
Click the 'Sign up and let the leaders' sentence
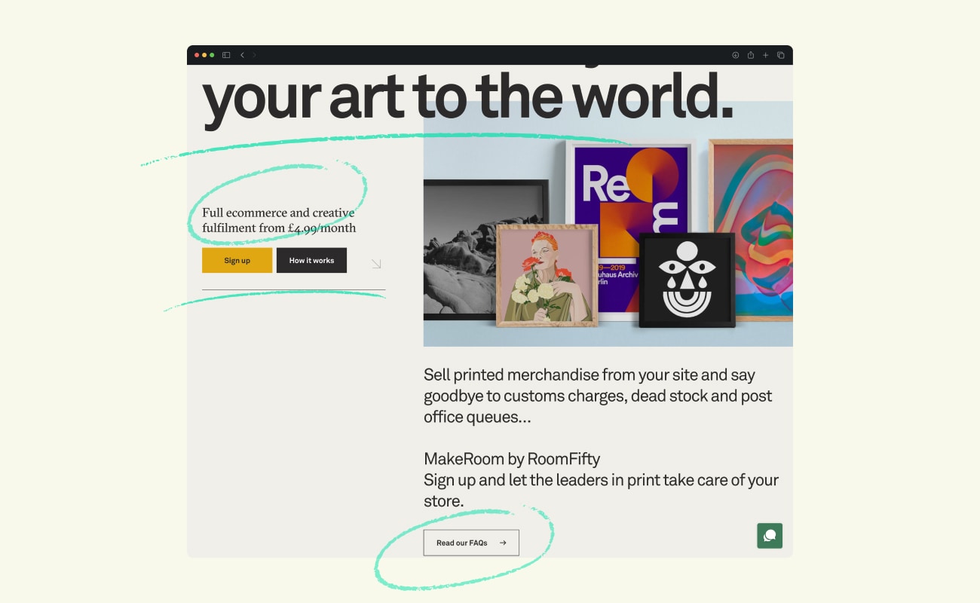pos(601,490)
